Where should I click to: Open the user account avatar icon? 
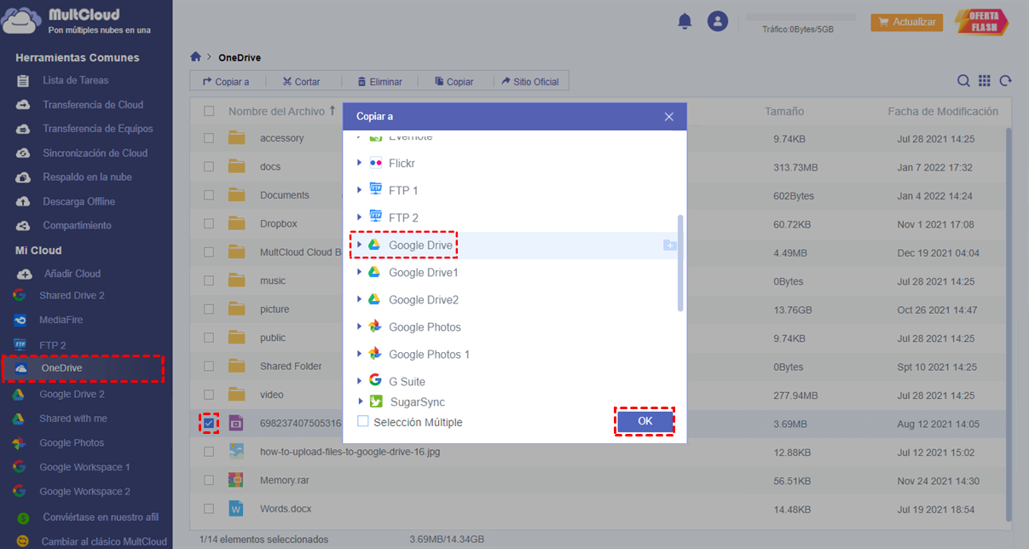[x=719, y=21]
